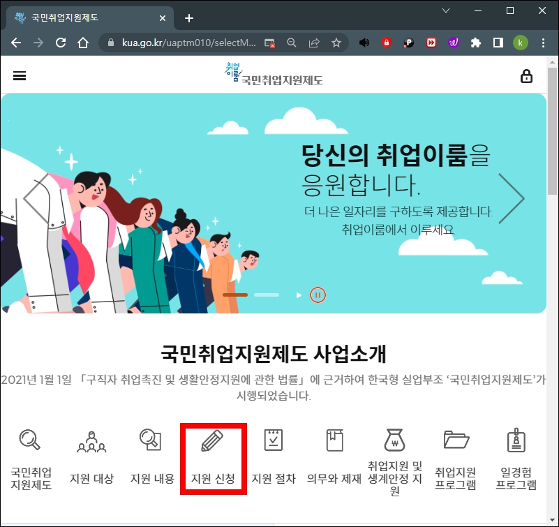Click the 취업지원 및 생계안정 지원 money bag icon
Viewport: 559px width, 527px height.
coord(394,440)
